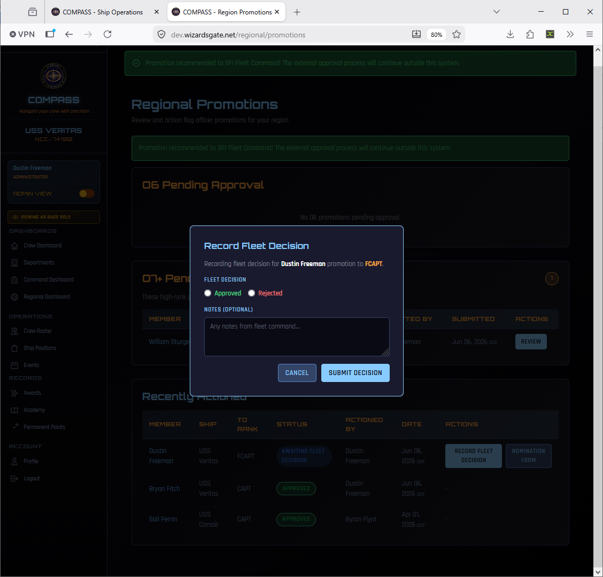Click the page scrollbar up arrow
Viewport: 603px width, 577px height.
point(598,50)
